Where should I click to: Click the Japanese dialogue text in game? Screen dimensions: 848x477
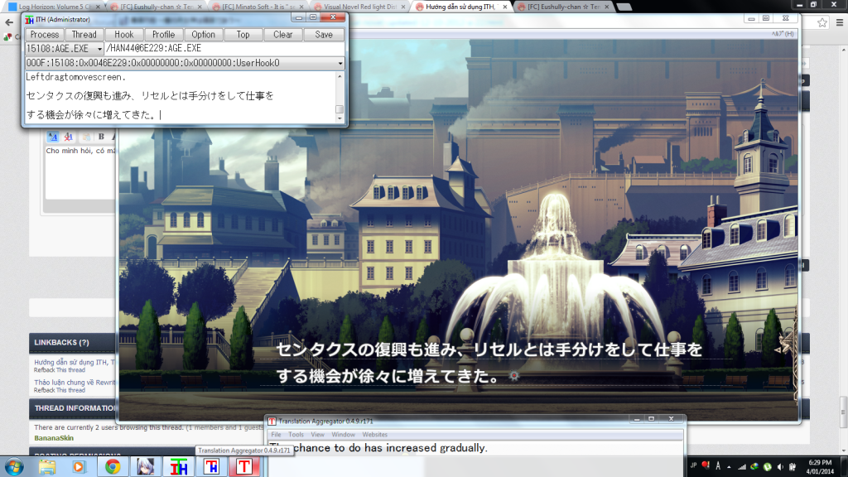(489, 363)
